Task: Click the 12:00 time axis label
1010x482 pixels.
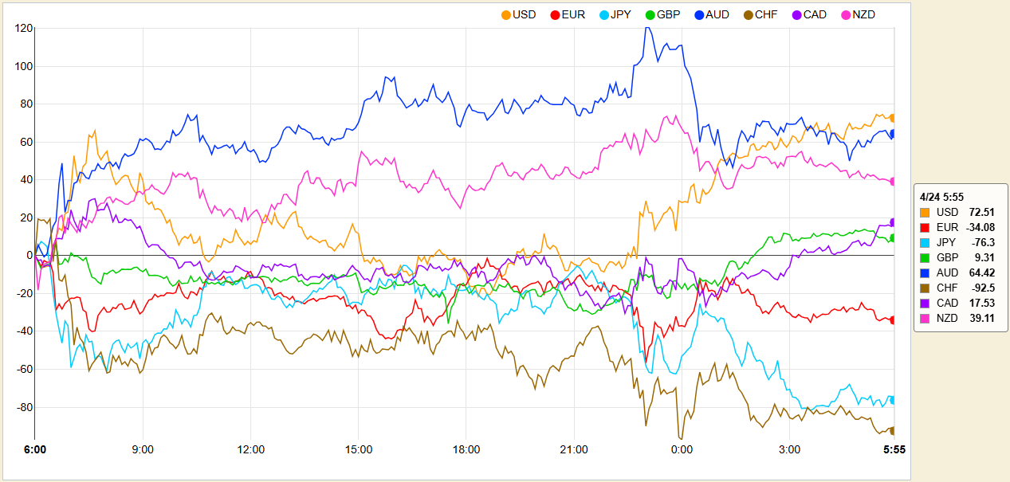Action: click(x=251, y=449)
